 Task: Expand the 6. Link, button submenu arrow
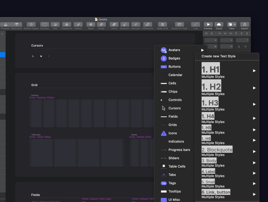click(254, 194)
